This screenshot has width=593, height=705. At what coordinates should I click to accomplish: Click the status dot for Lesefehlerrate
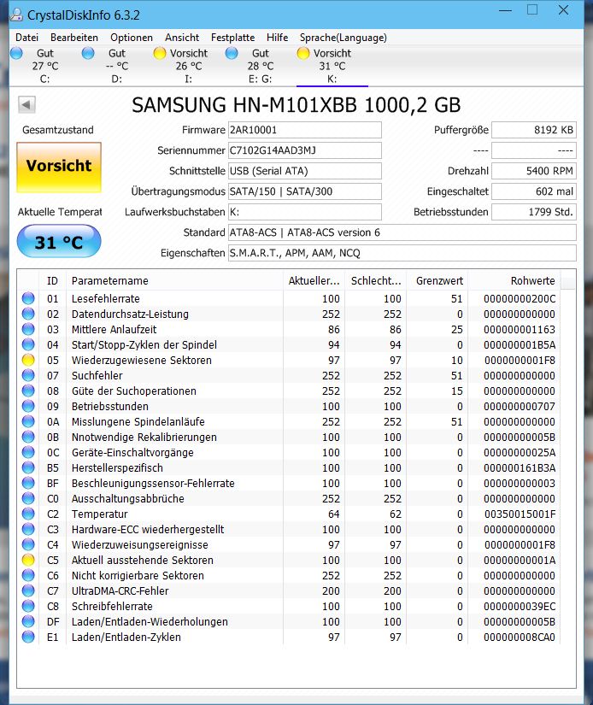point(28,298)
